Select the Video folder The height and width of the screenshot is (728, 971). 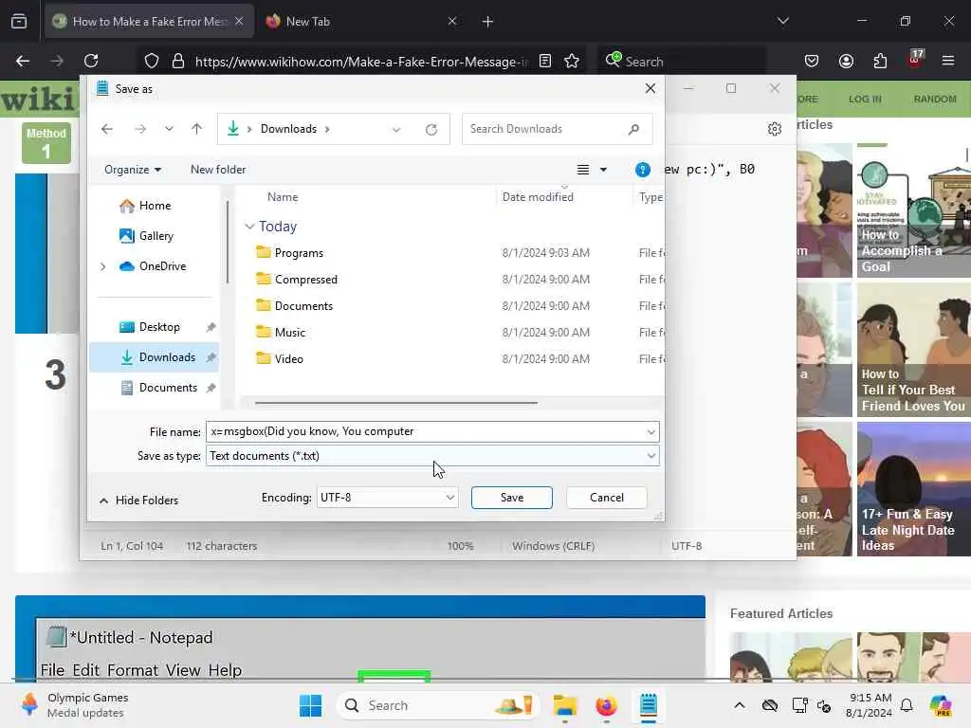pos(288,359)
